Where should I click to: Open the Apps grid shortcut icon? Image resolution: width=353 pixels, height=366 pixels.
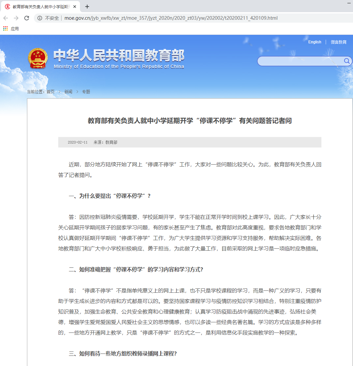[x=5, y=29]
